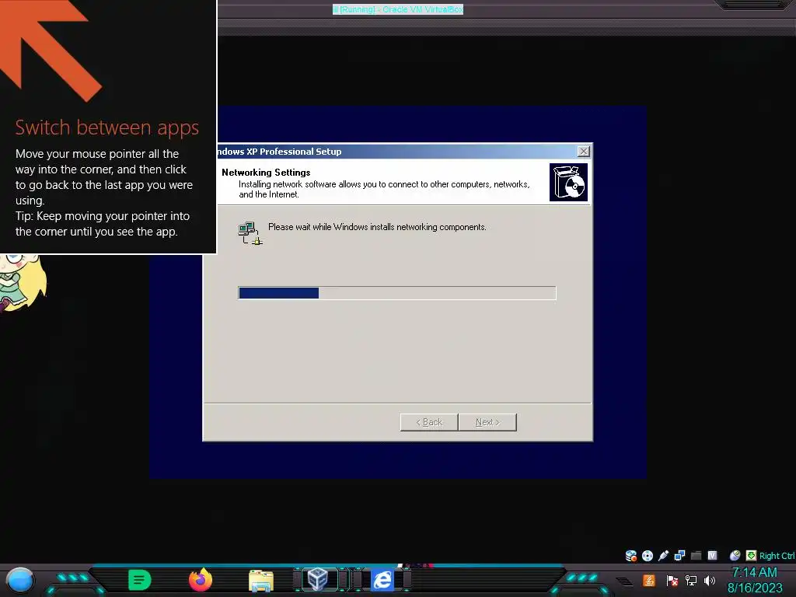The width and height of the screenshot is (796, 597).
Task: Click the Switch between apps heading
Action: [x=107, y=127]
